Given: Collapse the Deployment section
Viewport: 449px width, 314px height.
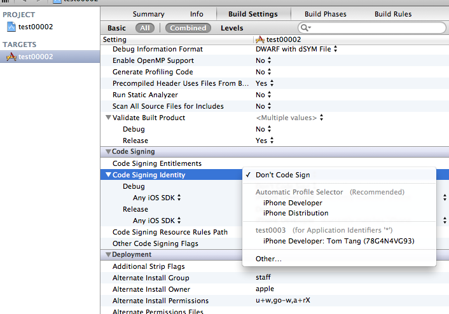Looking at the screenshot, I should [x=107, y=255].
